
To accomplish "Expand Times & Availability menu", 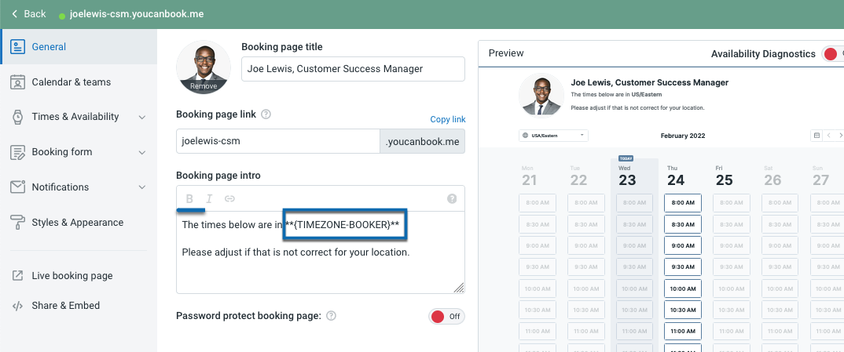I will point(141,117).
